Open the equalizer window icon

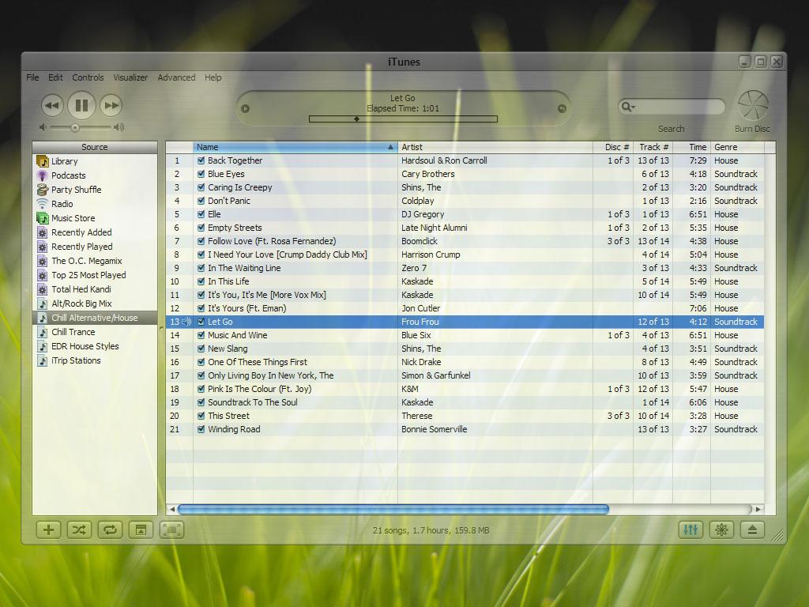(x=690, y=530)
